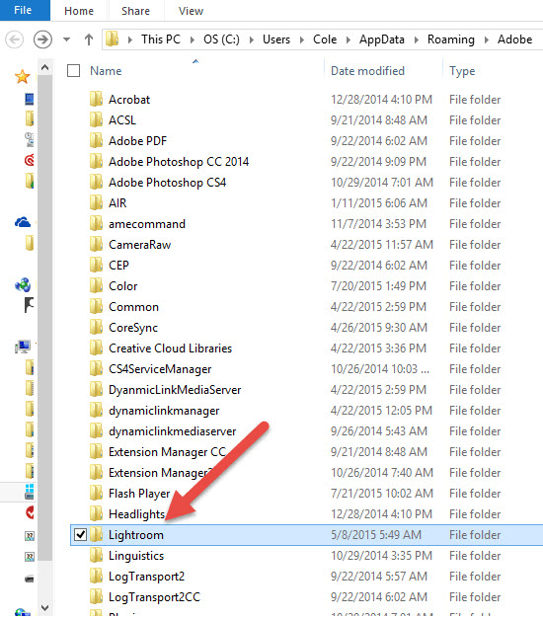This screenshot has height=619, width=543.
Task: Select the LogTransport2CC folder name
Action: (154, 597)
